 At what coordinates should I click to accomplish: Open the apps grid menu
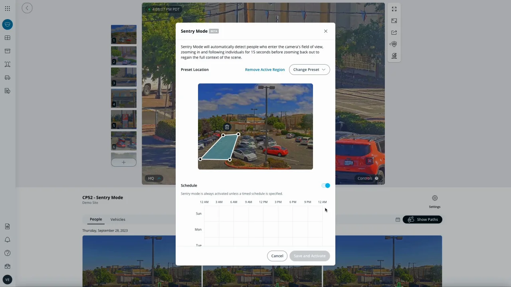(7, 8)
